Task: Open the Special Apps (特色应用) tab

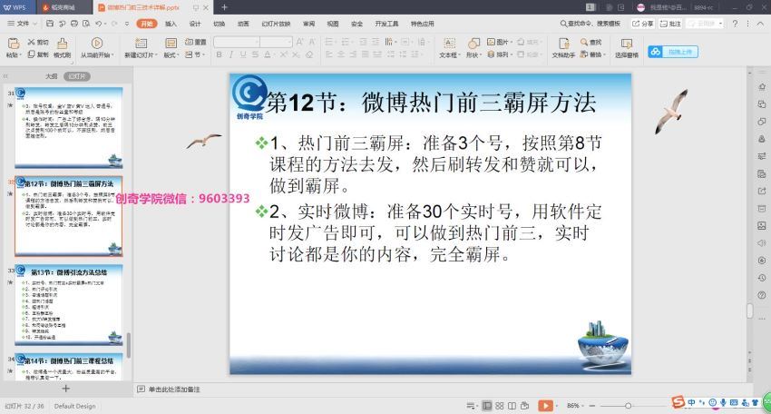Action: pyautogui.click(x=423, y=24)
